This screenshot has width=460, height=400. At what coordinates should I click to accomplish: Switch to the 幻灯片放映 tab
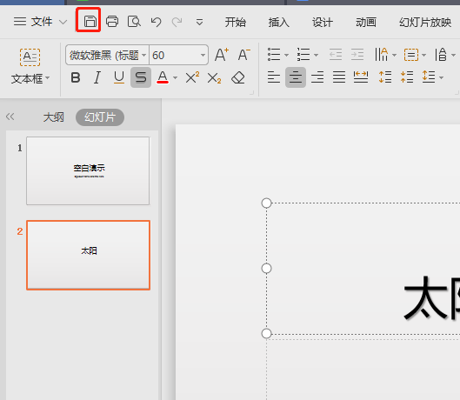[x=425, y=22]
